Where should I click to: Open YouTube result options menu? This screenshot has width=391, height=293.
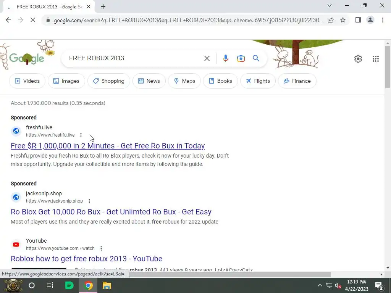pos(101,248)
